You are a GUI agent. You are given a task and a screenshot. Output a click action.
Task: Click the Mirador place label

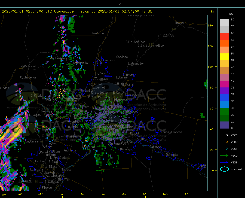(126, 149)
